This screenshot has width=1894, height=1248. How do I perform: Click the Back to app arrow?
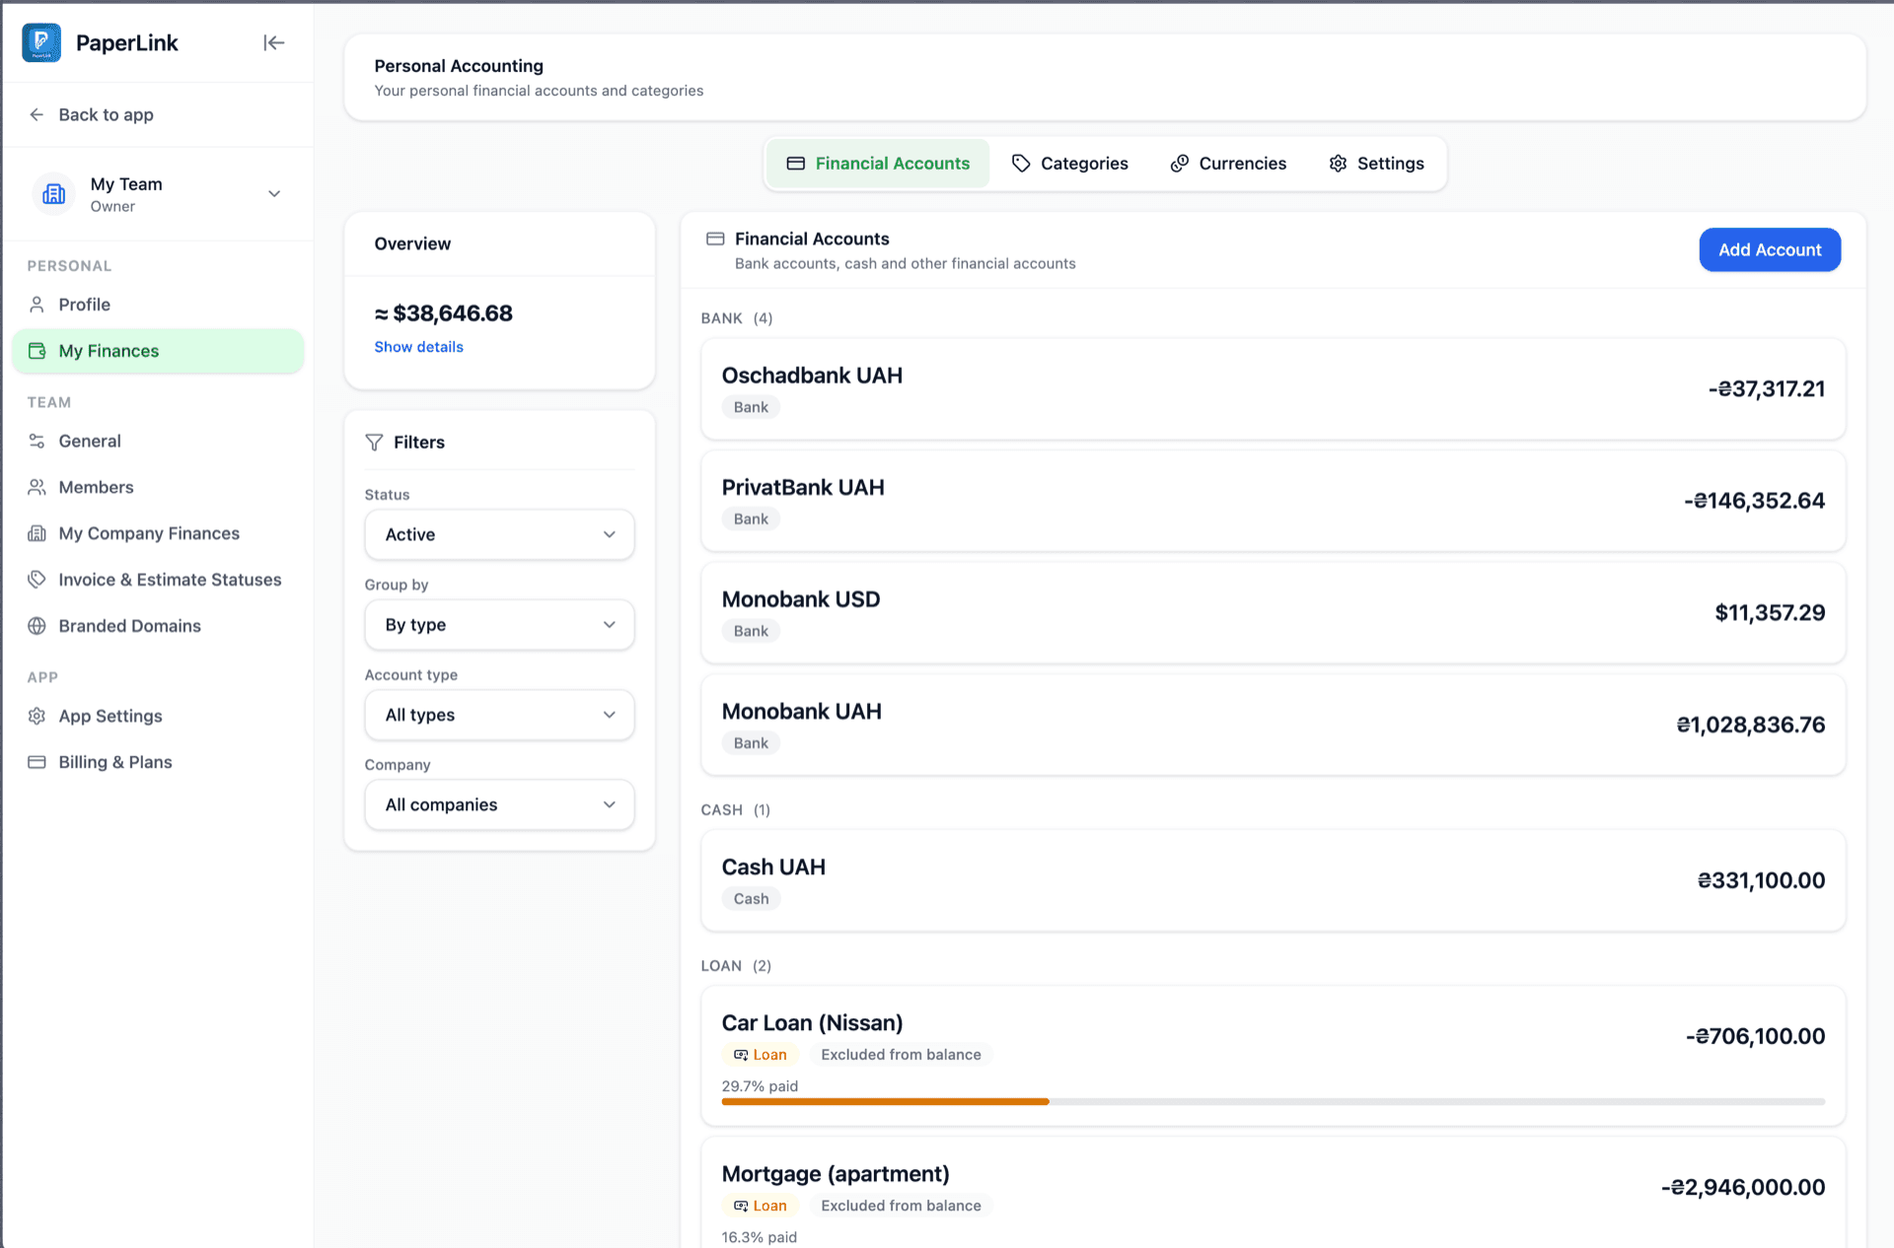[36, 114]
